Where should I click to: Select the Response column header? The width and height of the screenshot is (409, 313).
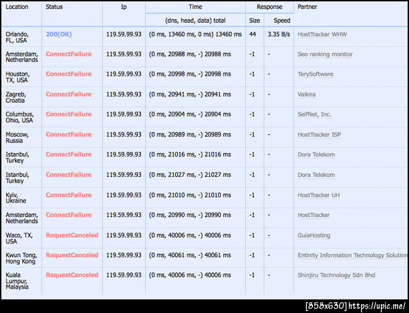pyautogui.click(x=269, y=7)
